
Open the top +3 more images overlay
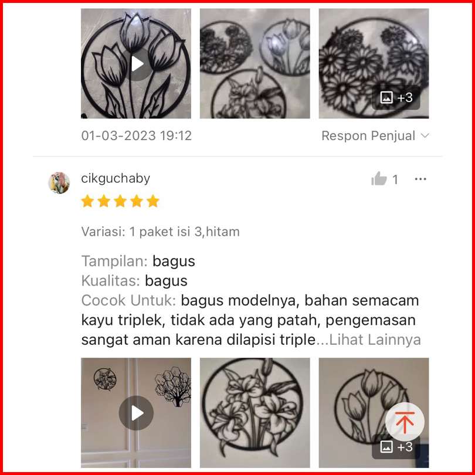(x=396, y=97)
